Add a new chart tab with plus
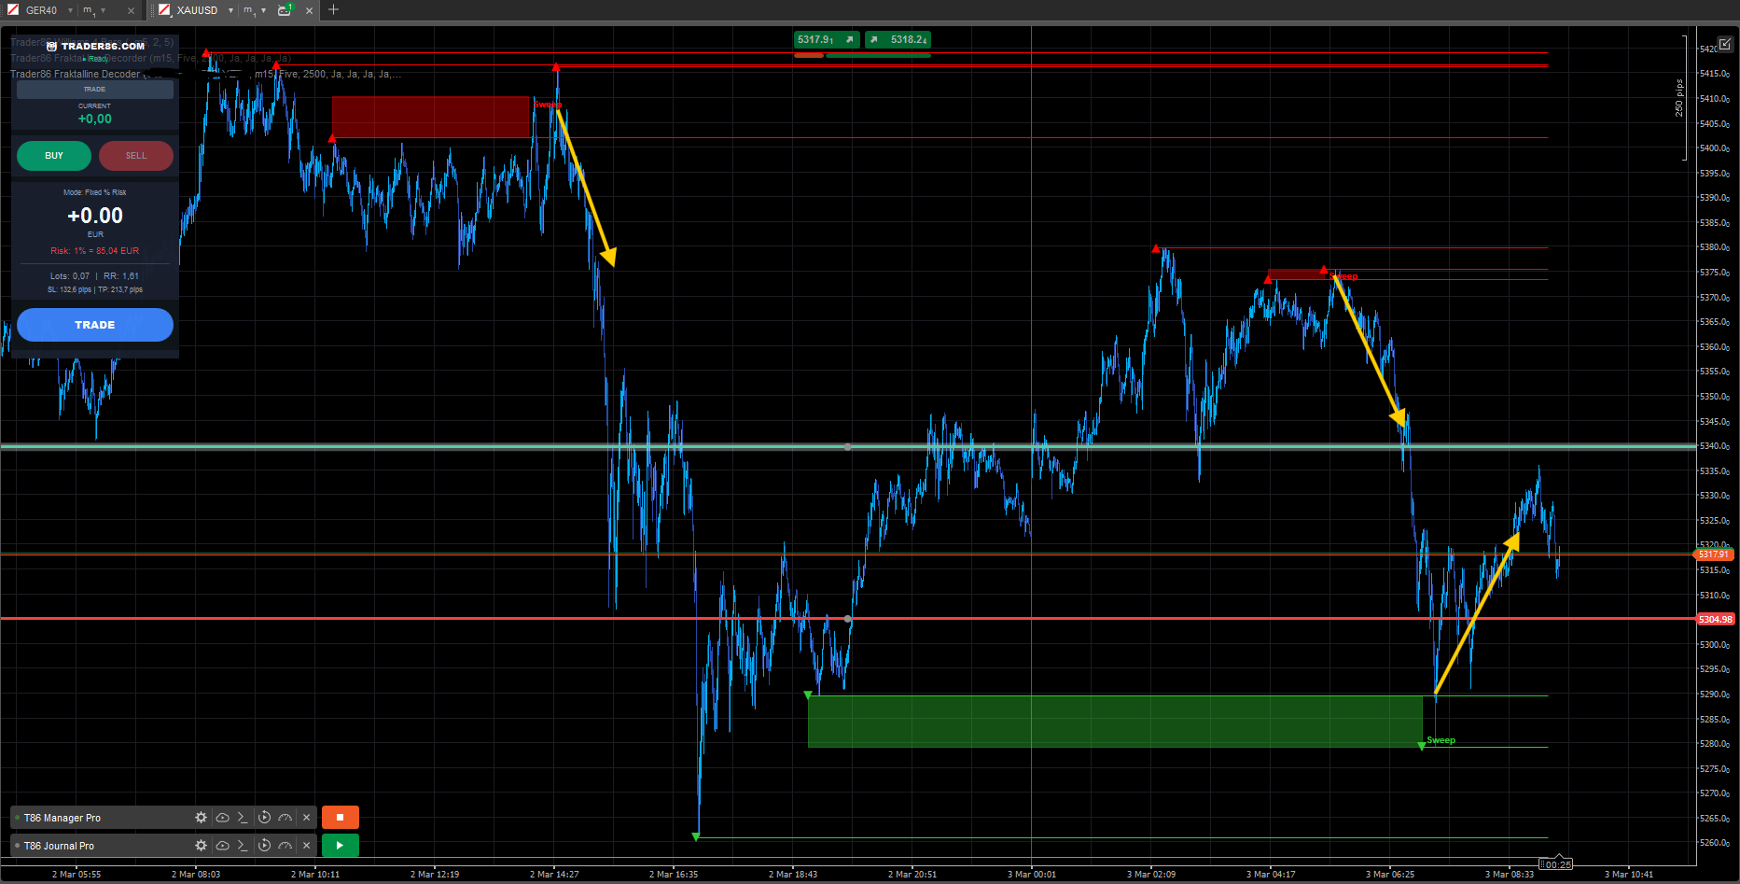 pos(333,10)
